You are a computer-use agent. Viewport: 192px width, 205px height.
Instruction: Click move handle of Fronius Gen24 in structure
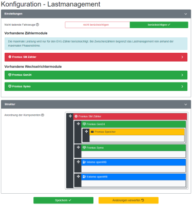click(78, 124)
